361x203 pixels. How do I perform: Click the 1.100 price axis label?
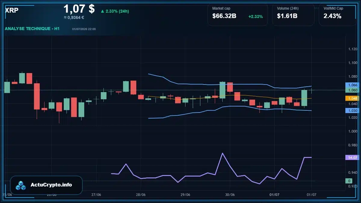coord(353,63)
